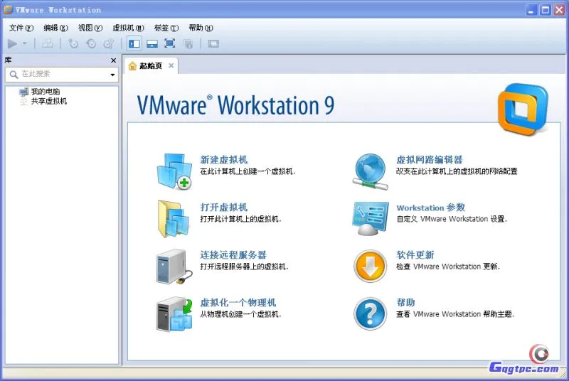Toggle the thumbnail bar toolbar button
The width and height of the screenshot is (569, 381).
click(x=152, y=44)
